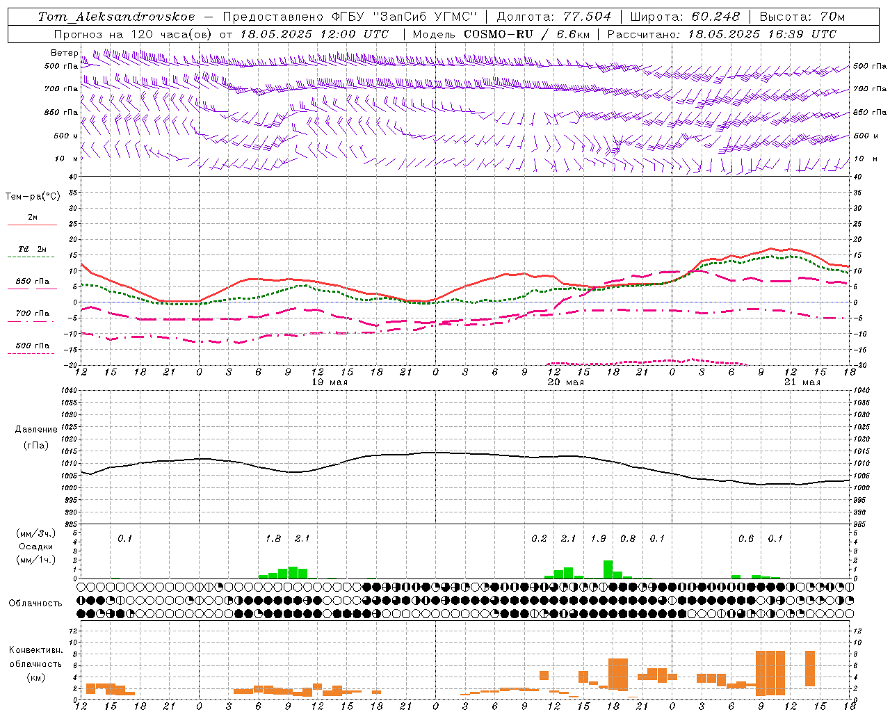The image size is (890, 712).
Task: Click the Осадки precipitation label
Action: (x=35, y=547)
